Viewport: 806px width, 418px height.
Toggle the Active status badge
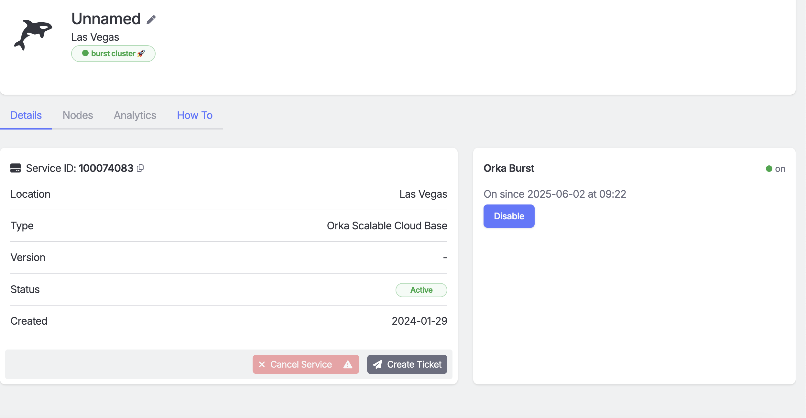[x=421, y=290]
